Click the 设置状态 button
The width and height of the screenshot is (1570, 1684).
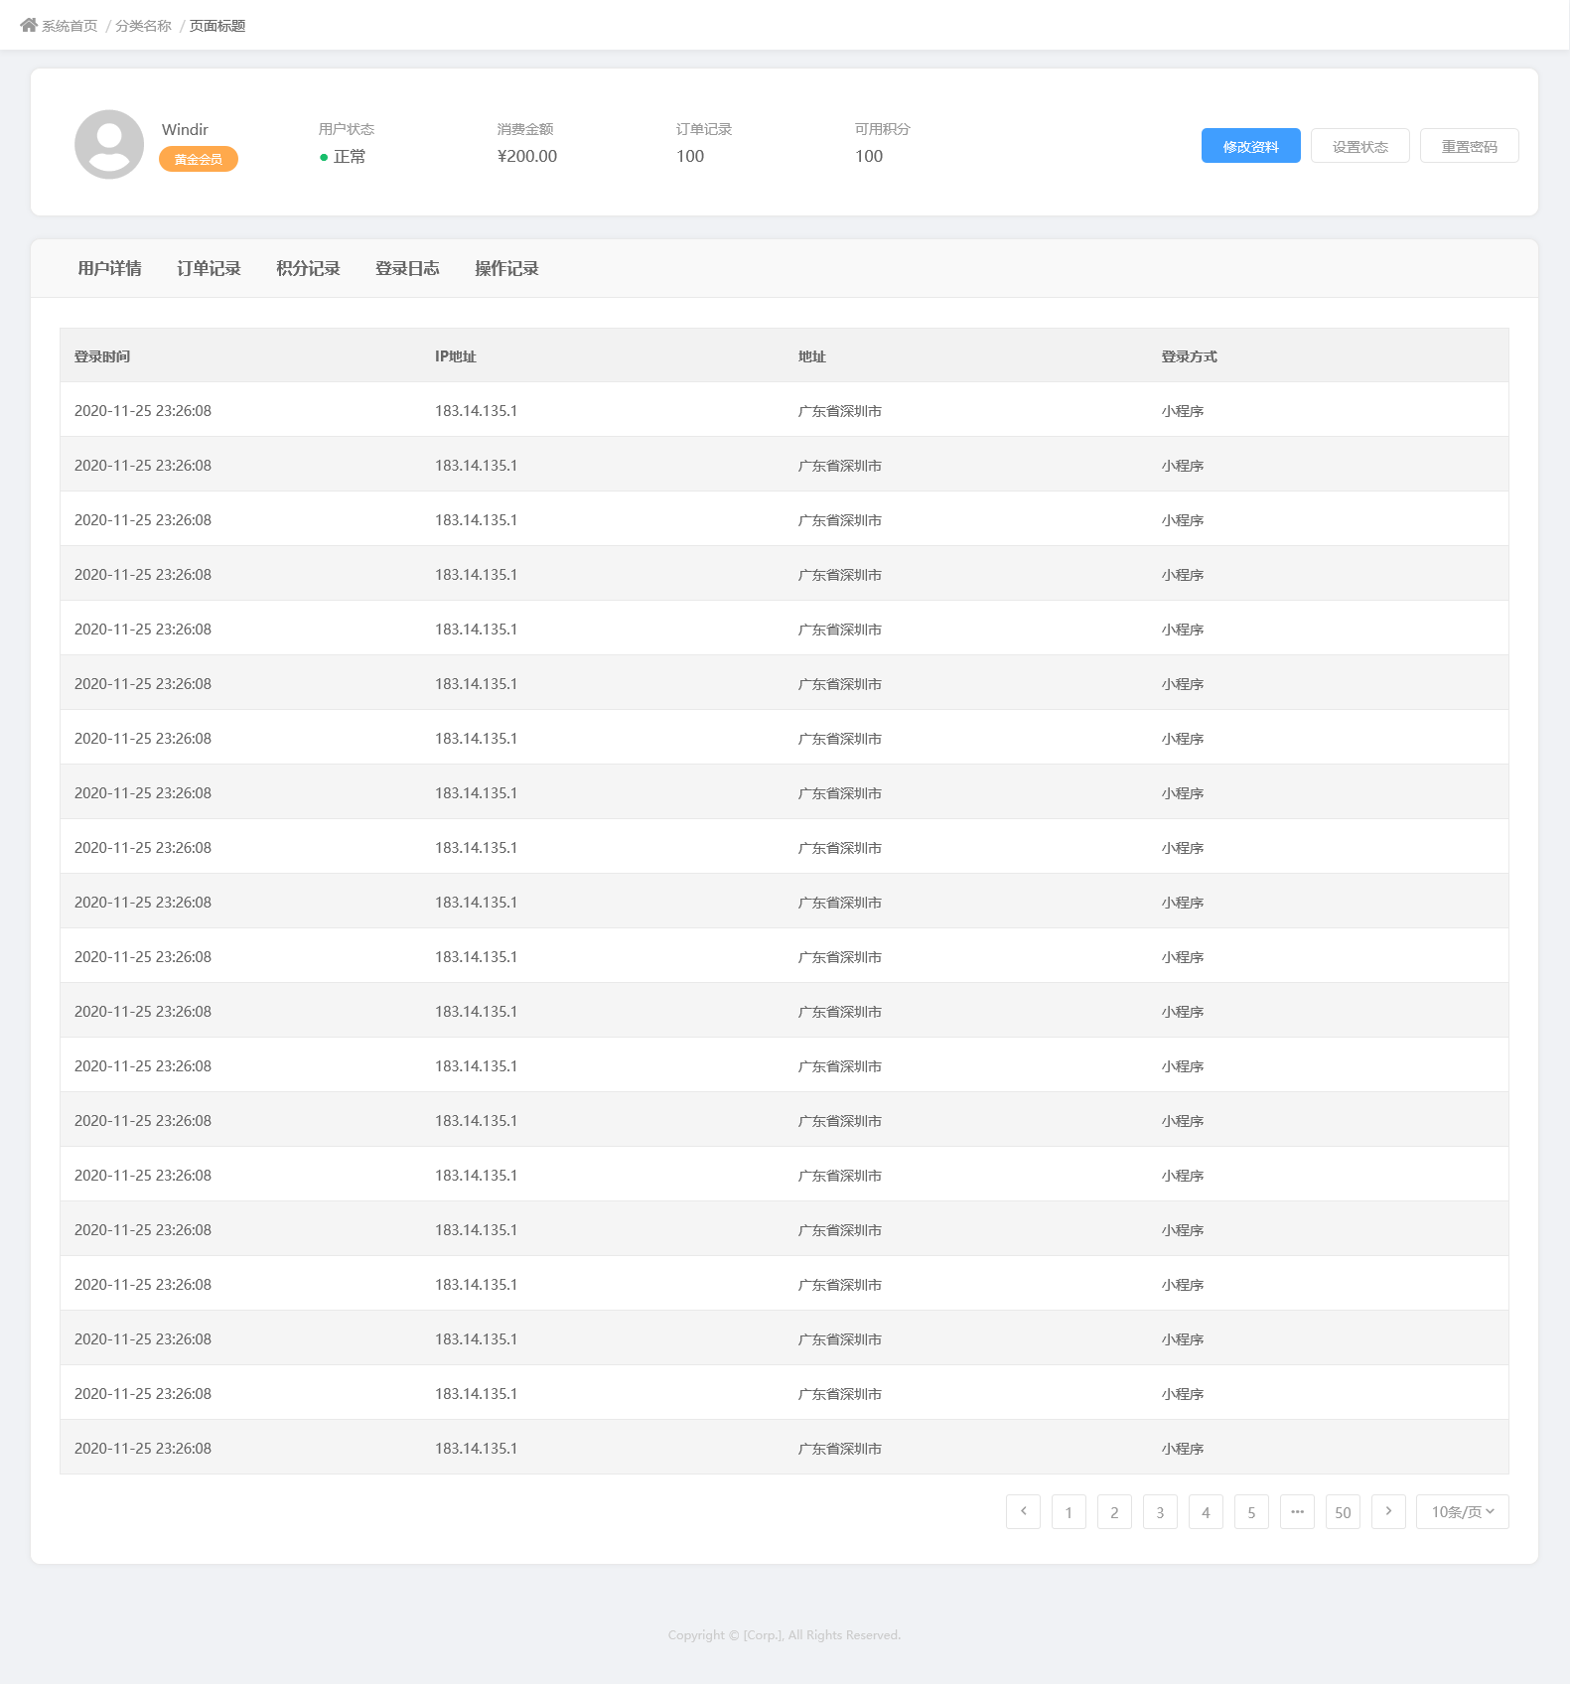coord(1359,146)
